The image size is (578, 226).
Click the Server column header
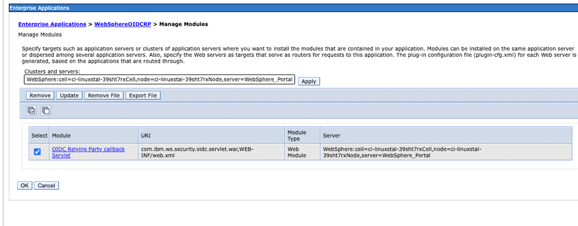click(x=331, y=135)
